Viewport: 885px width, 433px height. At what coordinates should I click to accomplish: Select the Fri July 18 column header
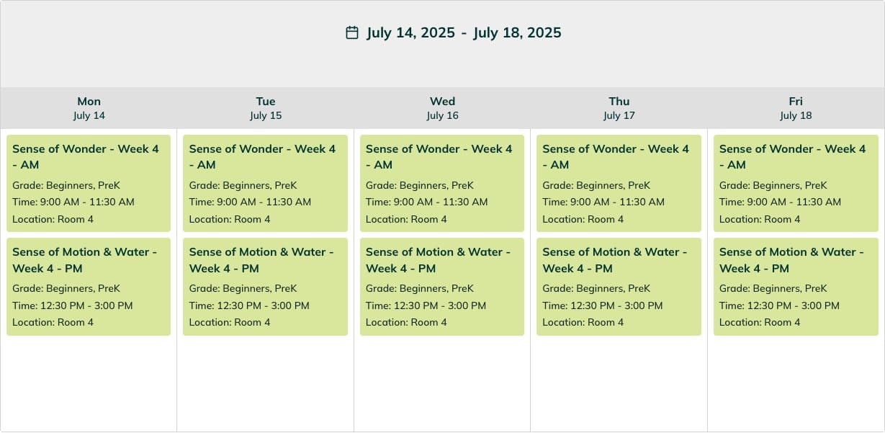(796, 108)
